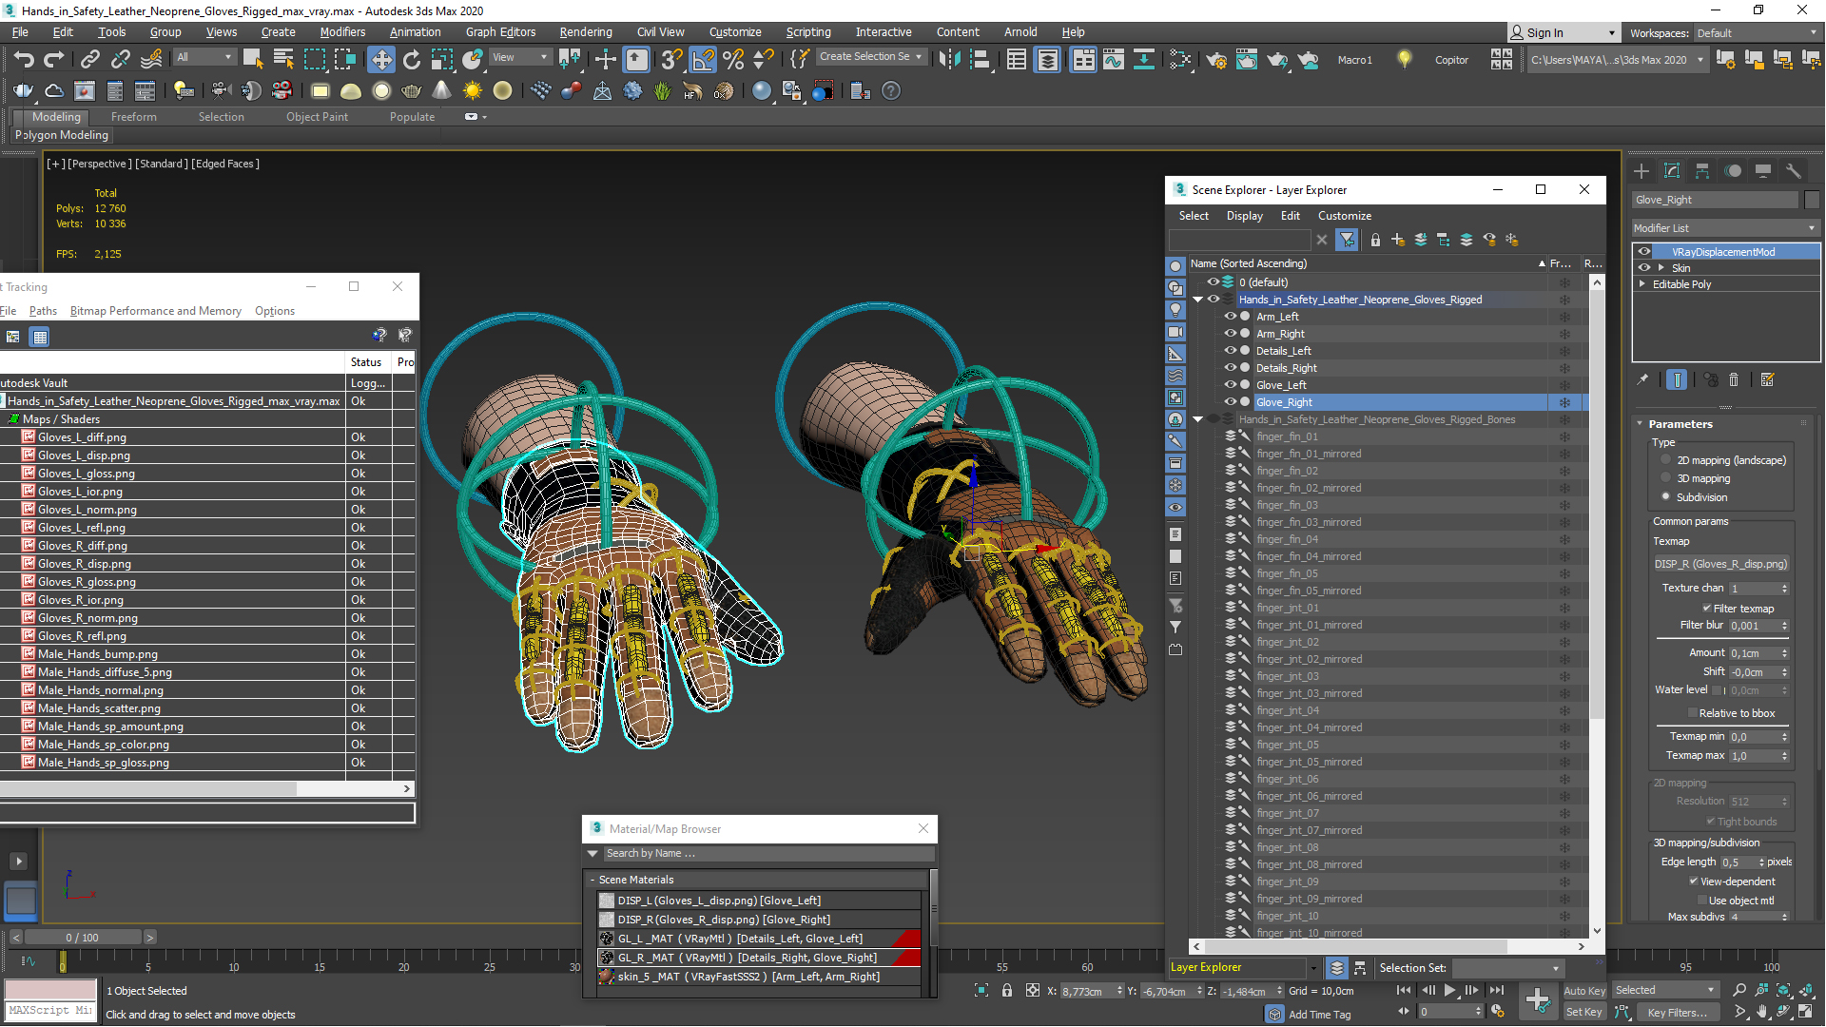Click Pin Stack icon under modifier list
This screenshot has height=1027, width=1826.
(x=1642, y=379)
